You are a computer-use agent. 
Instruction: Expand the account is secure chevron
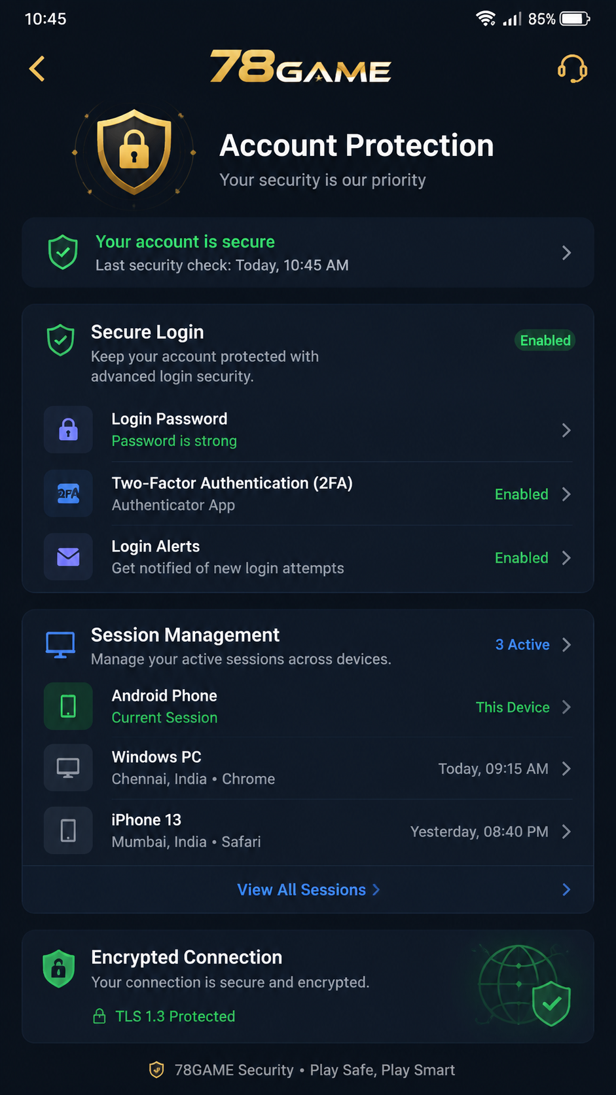(566, 253)
